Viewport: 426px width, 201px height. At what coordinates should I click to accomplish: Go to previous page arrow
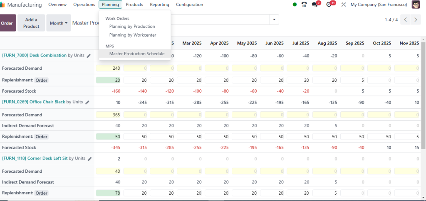(405, 20)
